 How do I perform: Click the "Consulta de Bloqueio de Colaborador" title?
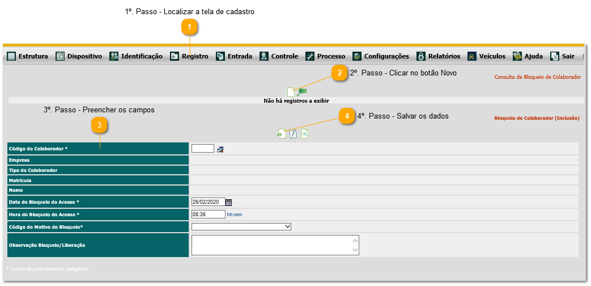538,77
